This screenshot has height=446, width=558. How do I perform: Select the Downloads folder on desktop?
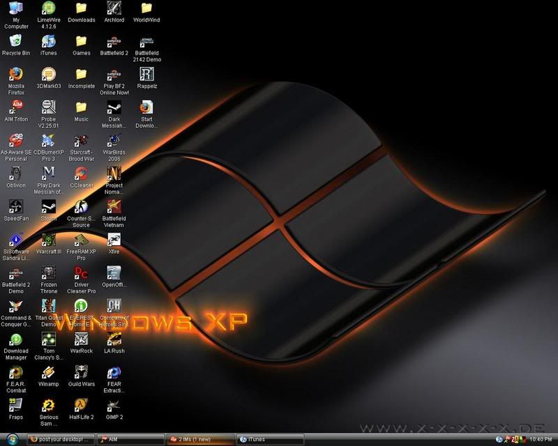coord(81,9)
